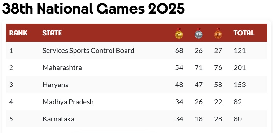Click Karnataka's total of 80
The width and height of the screenshot is (273, 133).
coord(238,119)
